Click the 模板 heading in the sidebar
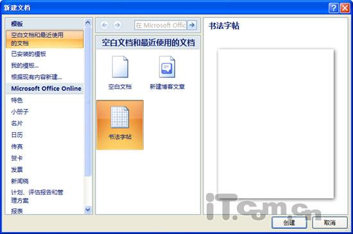 (x=17, y=24)
